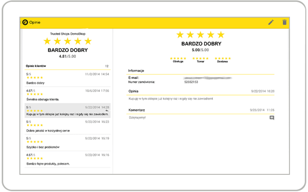This screenshot has height=192, width=308.
Task: Click the opinion date 9/22/2014 16:28
Action: tap(263, 91)
